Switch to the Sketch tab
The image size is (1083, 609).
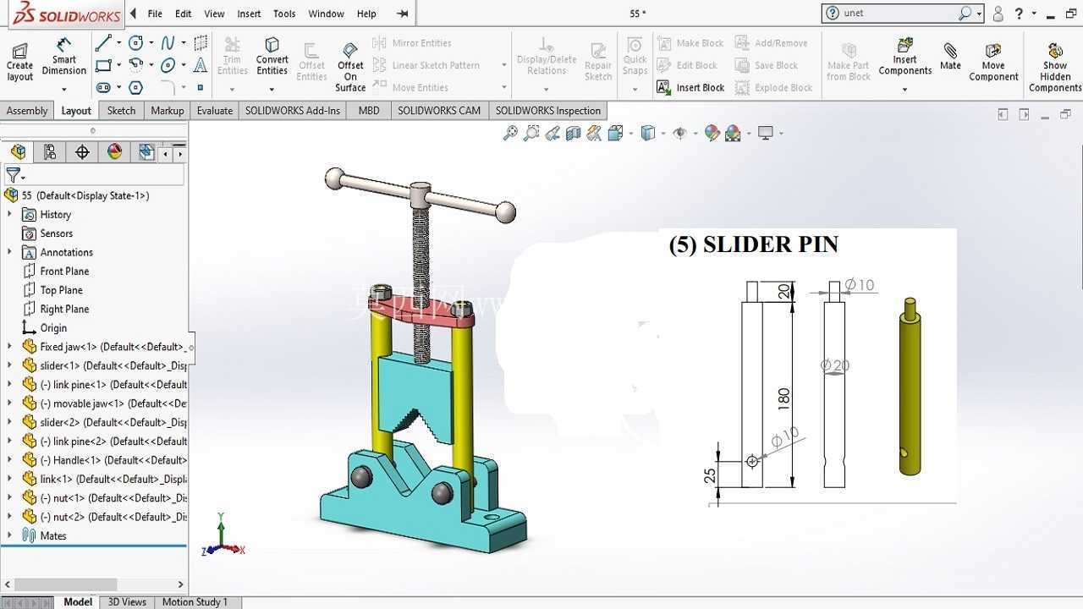(x=121, y=111)
